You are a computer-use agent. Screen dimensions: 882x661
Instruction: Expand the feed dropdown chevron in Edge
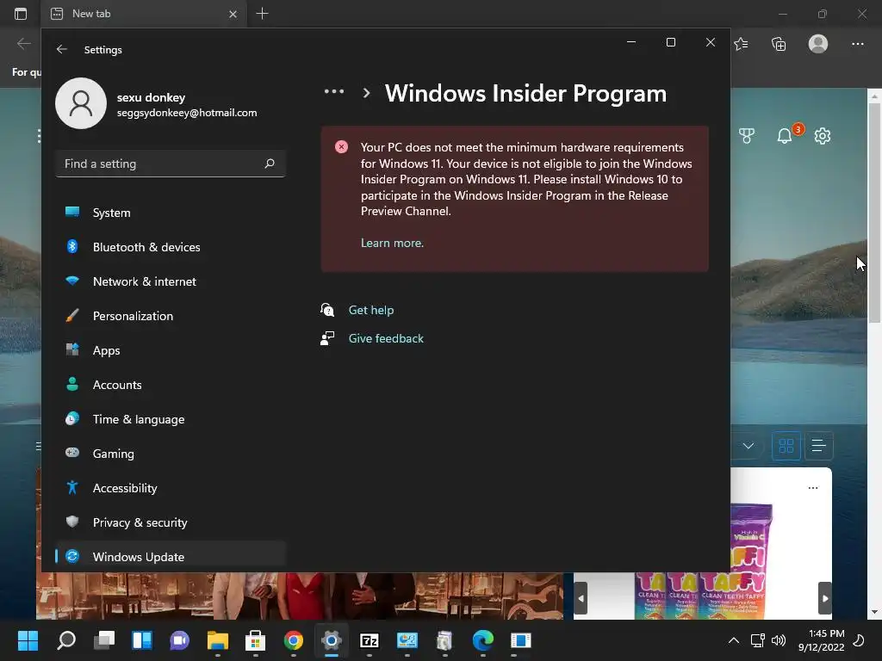click(748, 446)
